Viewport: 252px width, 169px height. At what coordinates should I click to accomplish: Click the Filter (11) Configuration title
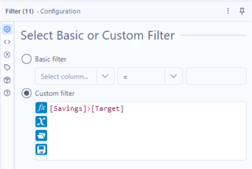coord(43,12)
